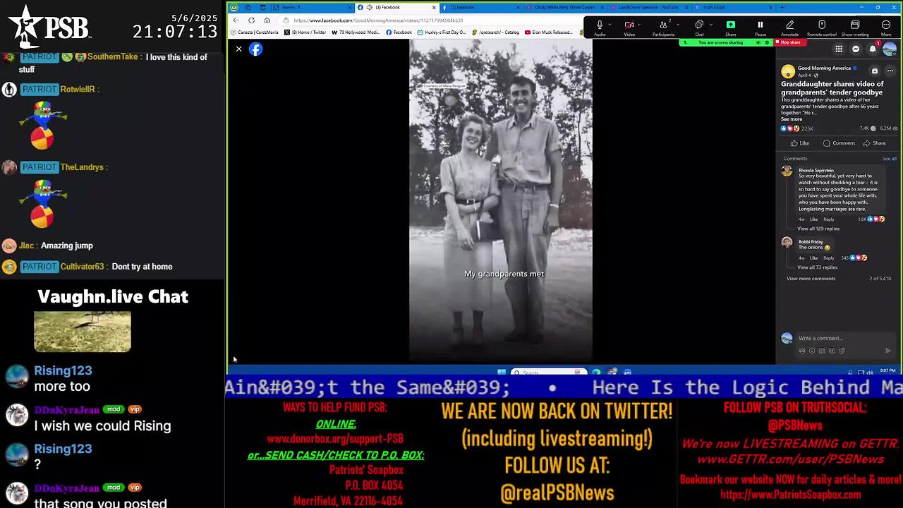
Task: Open /qresearch/ - Catalog bookmark
Action: click(495, 32)
